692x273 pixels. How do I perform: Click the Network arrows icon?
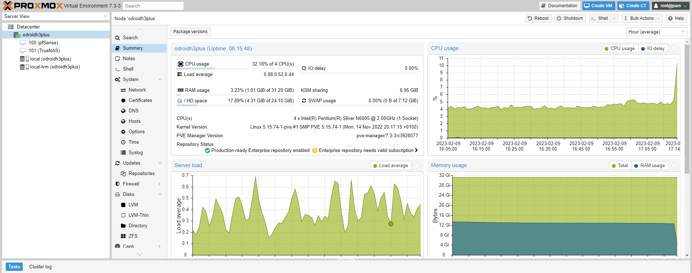click(123, 90)
